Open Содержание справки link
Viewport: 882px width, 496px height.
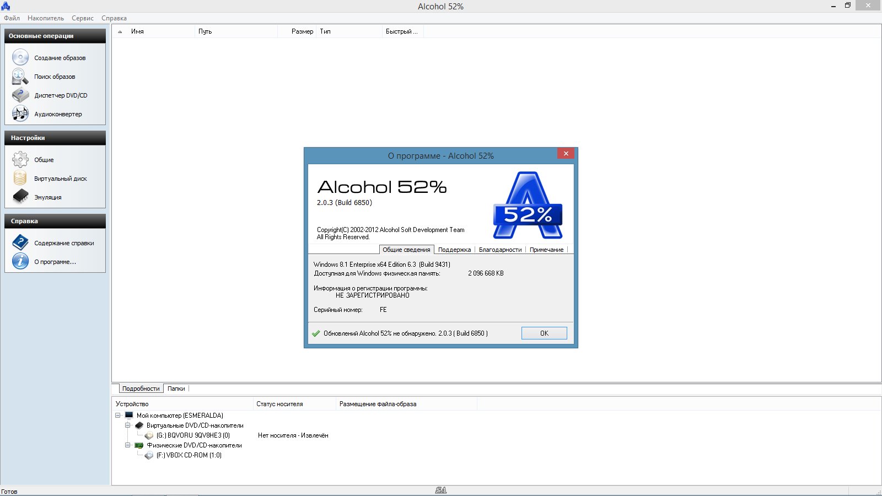(64, 243)
